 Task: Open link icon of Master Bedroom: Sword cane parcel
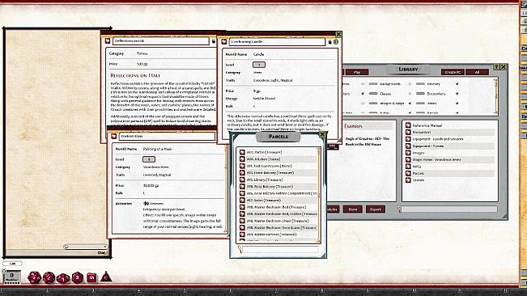pyautogui.click(x=242, y=227)
